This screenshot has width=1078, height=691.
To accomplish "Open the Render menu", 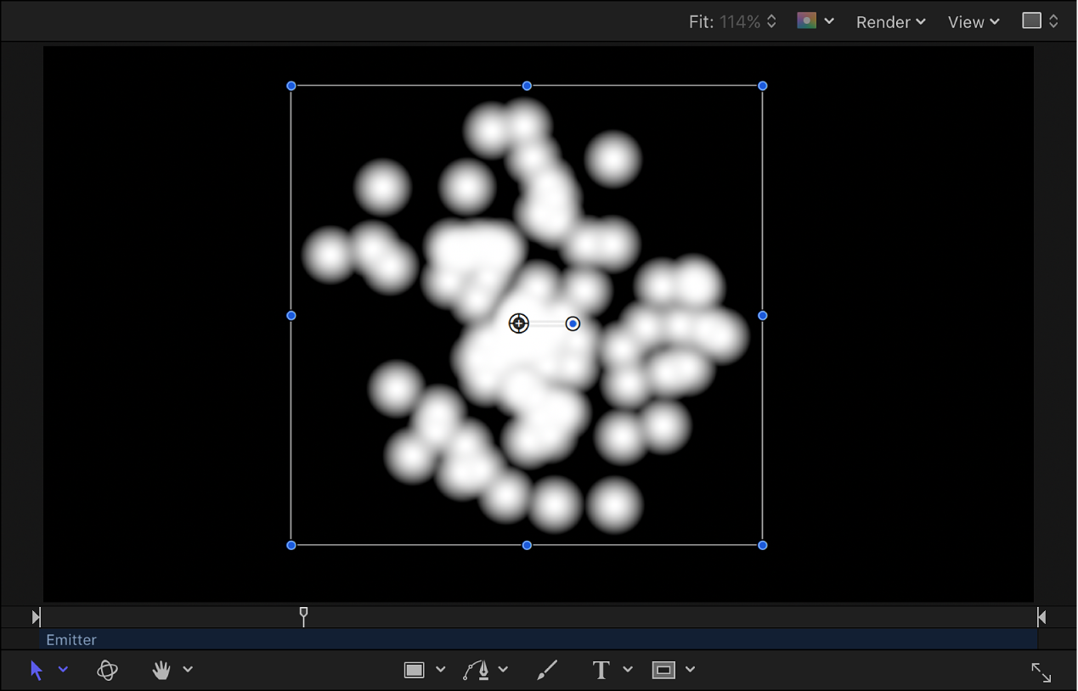I will [889, 22].
